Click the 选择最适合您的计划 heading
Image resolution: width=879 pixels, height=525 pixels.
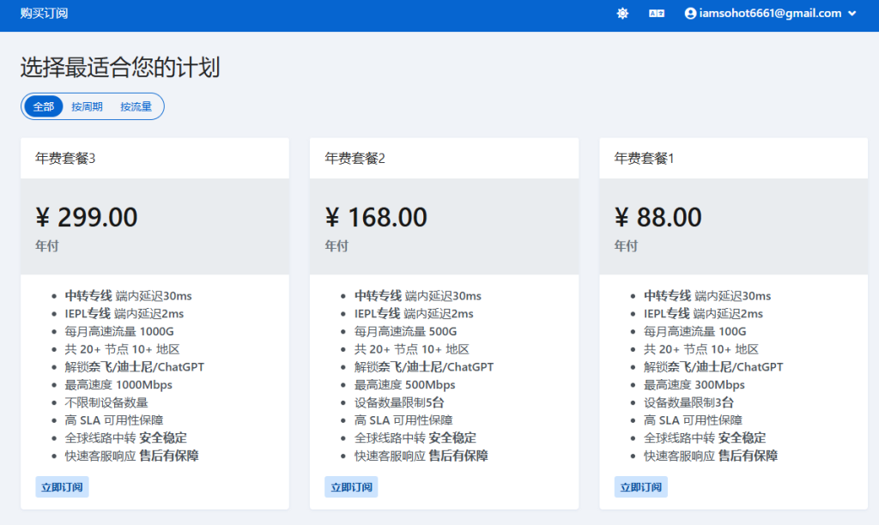point(120,67)
